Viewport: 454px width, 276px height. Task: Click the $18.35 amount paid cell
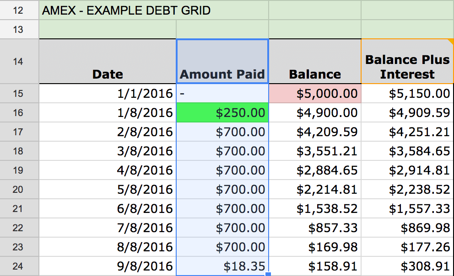[222, 266]
